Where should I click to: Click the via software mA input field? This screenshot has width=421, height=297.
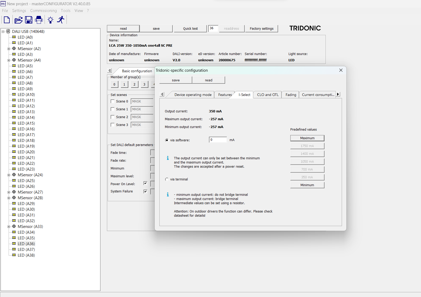[218, 140]
